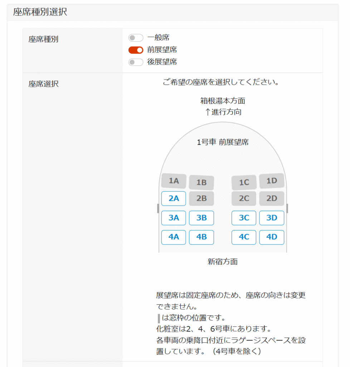Select seat 3C
350x367 pixels.
(244, 218)
